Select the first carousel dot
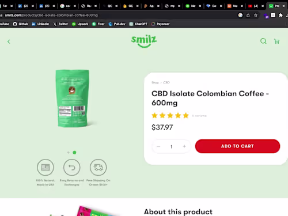Screen dimensions: 288x216 click(x=69, y=153)
